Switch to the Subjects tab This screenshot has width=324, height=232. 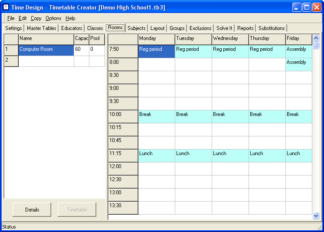coord(137,28)
